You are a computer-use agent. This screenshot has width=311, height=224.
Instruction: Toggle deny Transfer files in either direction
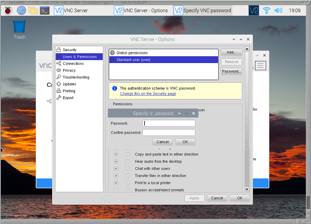click(128, 176)
